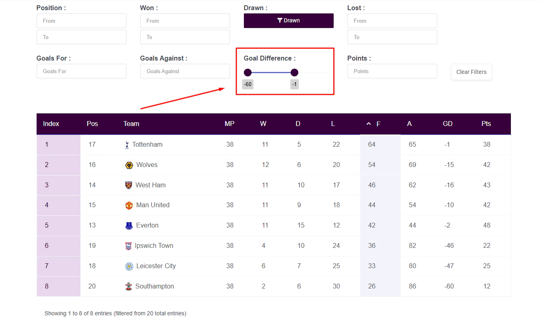This screenshot has width=543, height=321.
Task: Click the Wolves club logo
Action: (x=129, y=165)
